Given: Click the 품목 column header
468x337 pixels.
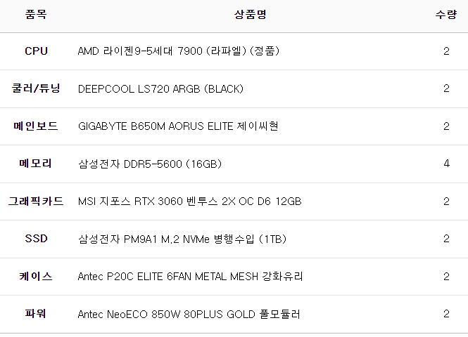Looking at the screenshot, I should pos(36,15).
